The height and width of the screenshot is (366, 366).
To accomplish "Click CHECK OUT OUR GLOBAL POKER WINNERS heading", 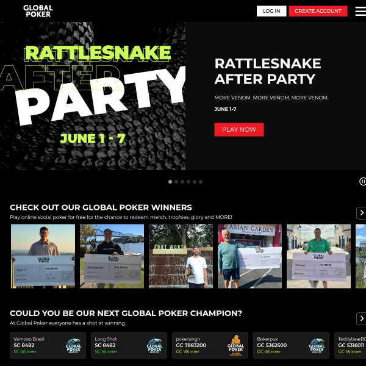I will coord(101,207).
